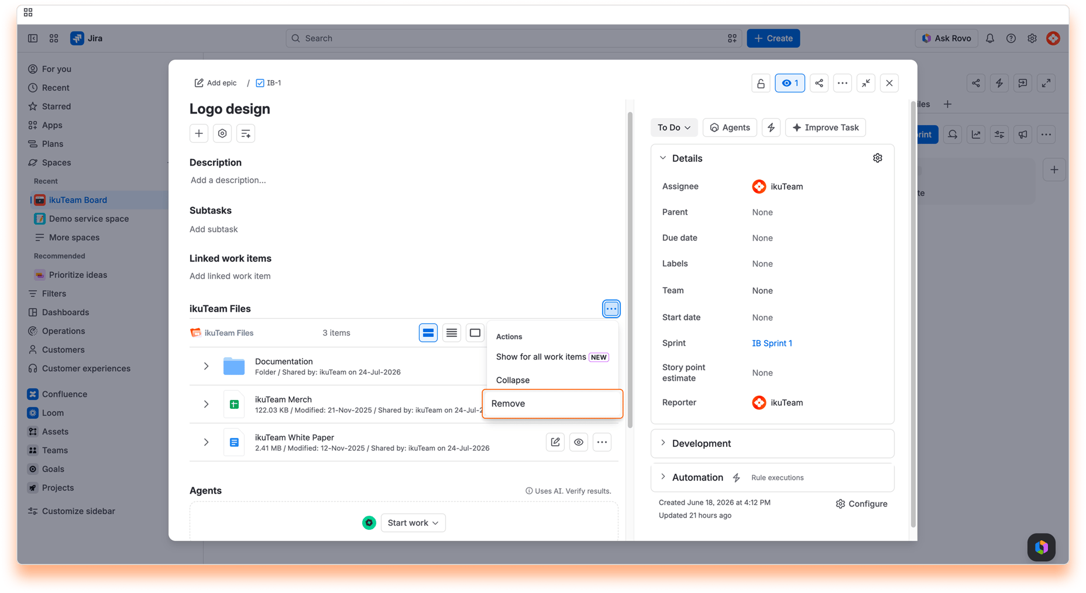Expand the ikuTeam White Paper row
This screenshot has width=1086, height=593.
click(x=206, y=442)
